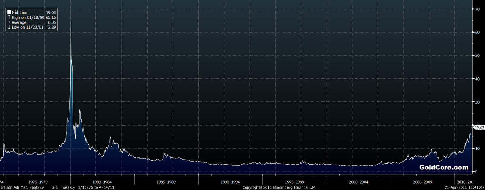Click the High marker icon in legend
This screenshot has width=485, height=190.
click(x=9, y=17)
